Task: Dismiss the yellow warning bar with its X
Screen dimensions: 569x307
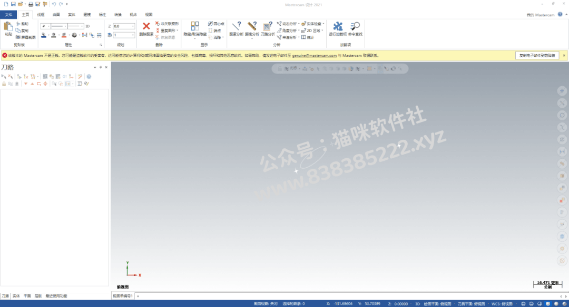Action: click(x=564, y=55)
